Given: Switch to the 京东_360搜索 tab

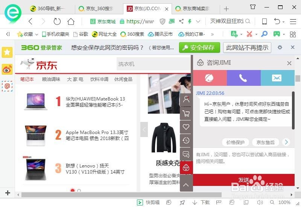Looking at the screenshot, I should (99, 8).
